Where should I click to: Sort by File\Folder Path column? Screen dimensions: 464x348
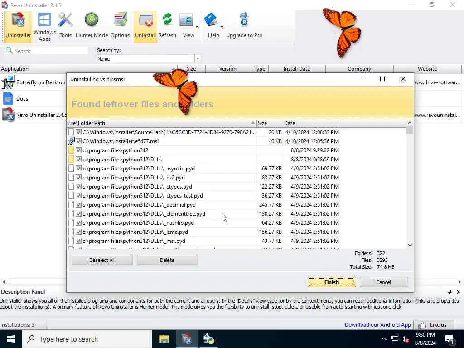coord(161,123)
